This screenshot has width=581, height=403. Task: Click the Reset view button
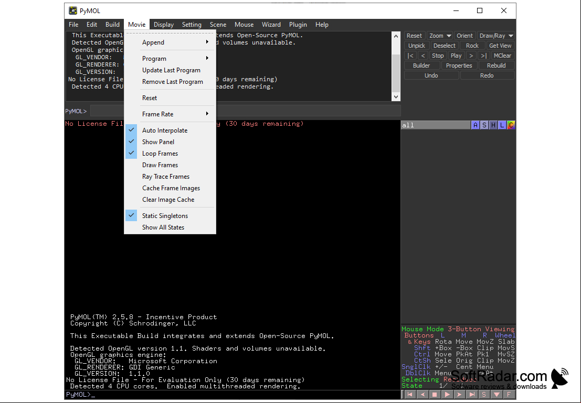click(x=414, y=36)
